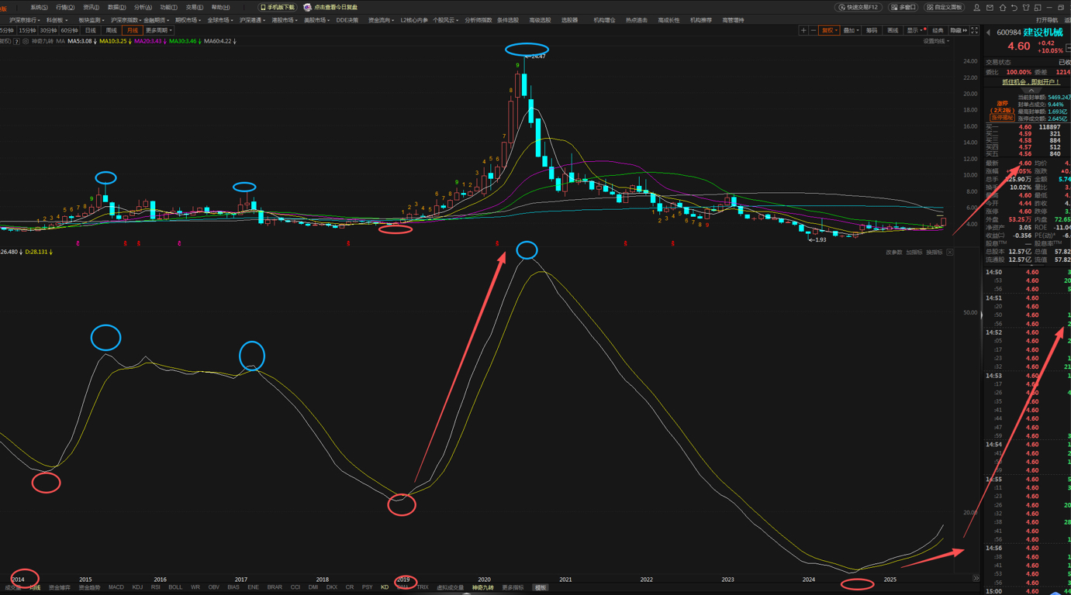The width and height of the screenshot is (1071, 595).
Task: Click 加指标 to add an indicator
Action: click(x=914, y=253)
